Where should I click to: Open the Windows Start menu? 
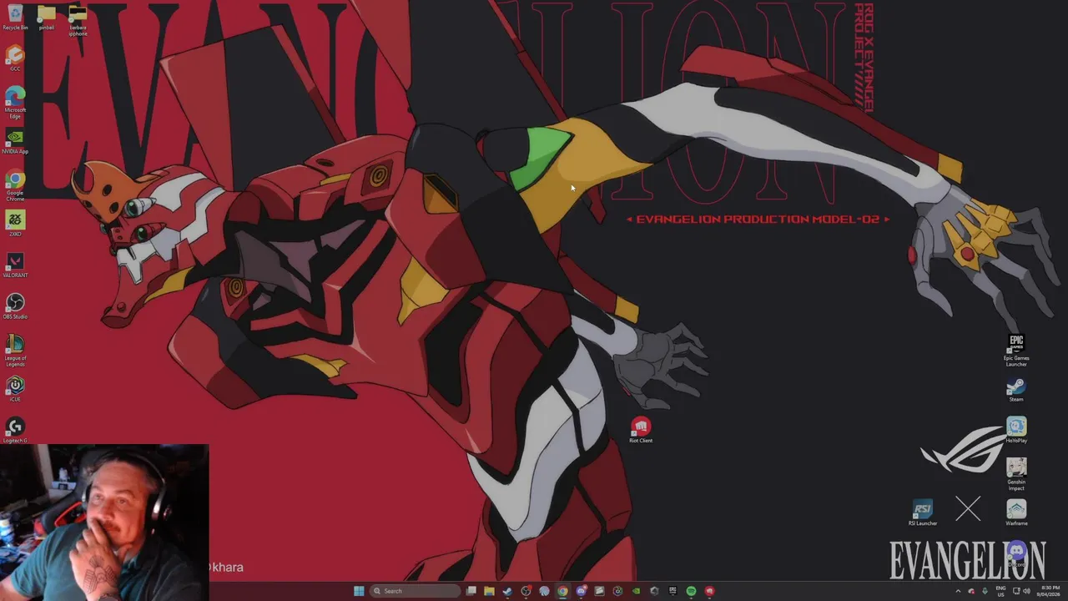coord(359,591)
